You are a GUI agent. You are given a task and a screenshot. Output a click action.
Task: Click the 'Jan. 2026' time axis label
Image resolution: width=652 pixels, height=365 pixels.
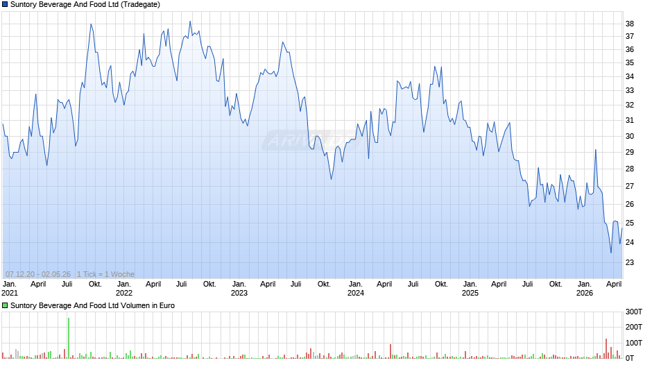pos(585,289)
